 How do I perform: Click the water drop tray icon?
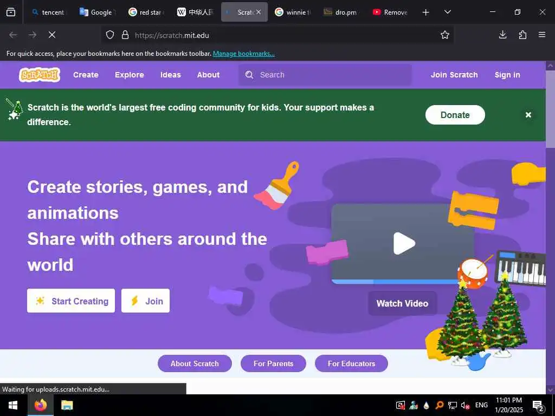click(x=427, y=405)
